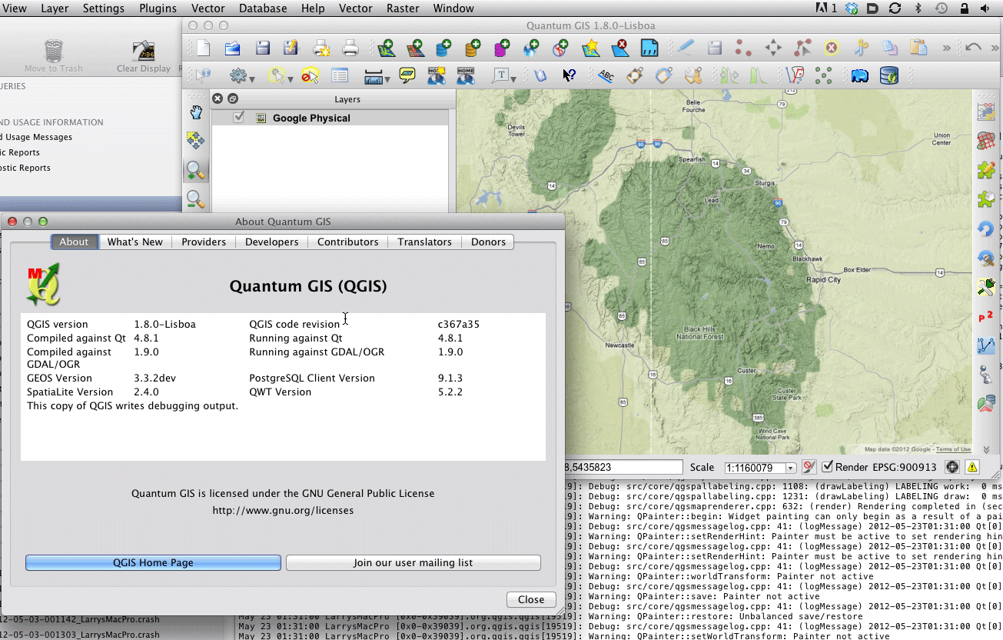Click the warning triangle in status bar
The height and width of the screenshot is (640, 1003).
[x=972, y=467]
